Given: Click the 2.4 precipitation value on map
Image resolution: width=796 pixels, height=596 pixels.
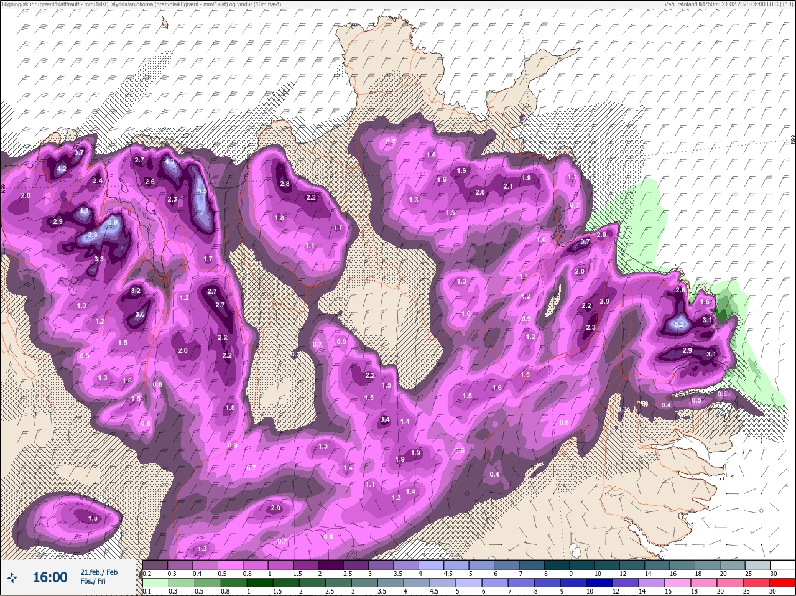Looking at the screenshot, I should point(98,181).
